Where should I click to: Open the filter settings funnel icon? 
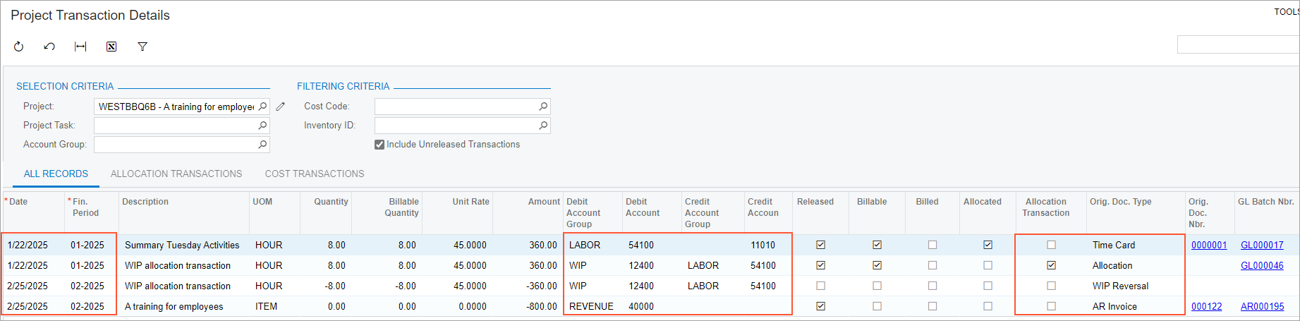point(142,47)
